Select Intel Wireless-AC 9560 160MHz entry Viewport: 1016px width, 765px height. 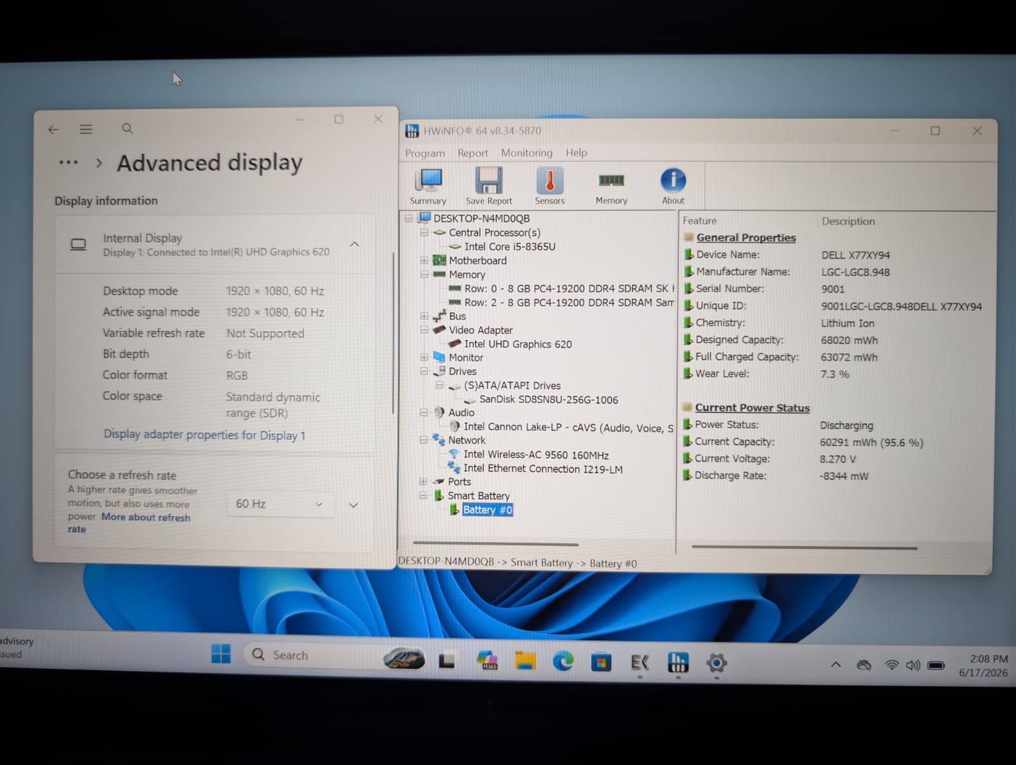click(536, 455)
